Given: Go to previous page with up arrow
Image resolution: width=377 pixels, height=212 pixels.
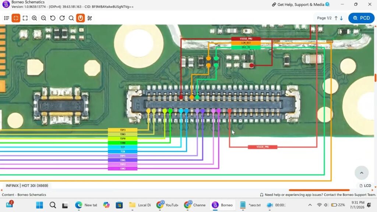Looking at the screenshot, I should 336,18.
